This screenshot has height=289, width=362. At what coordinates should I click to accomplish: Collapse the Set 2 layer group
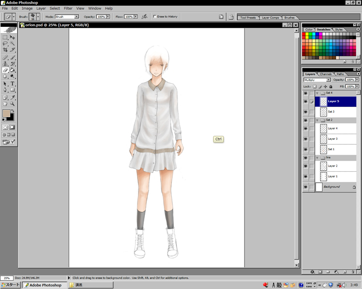click(x=316, y=120)
